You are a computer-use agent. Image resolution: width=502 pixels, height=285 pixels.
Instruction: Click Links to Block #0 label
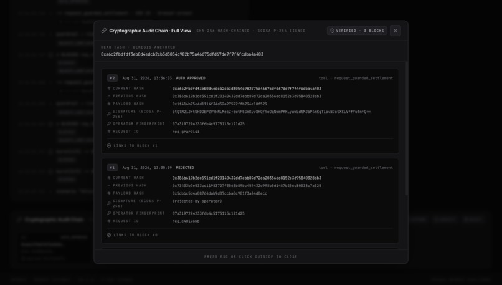pyautogui.click(x=135, y=235)
